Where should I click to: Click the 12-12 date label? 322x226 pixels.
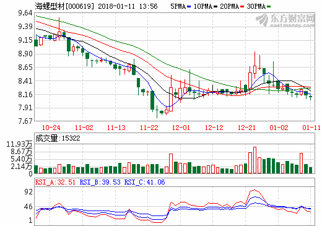[x=214, y=128]
